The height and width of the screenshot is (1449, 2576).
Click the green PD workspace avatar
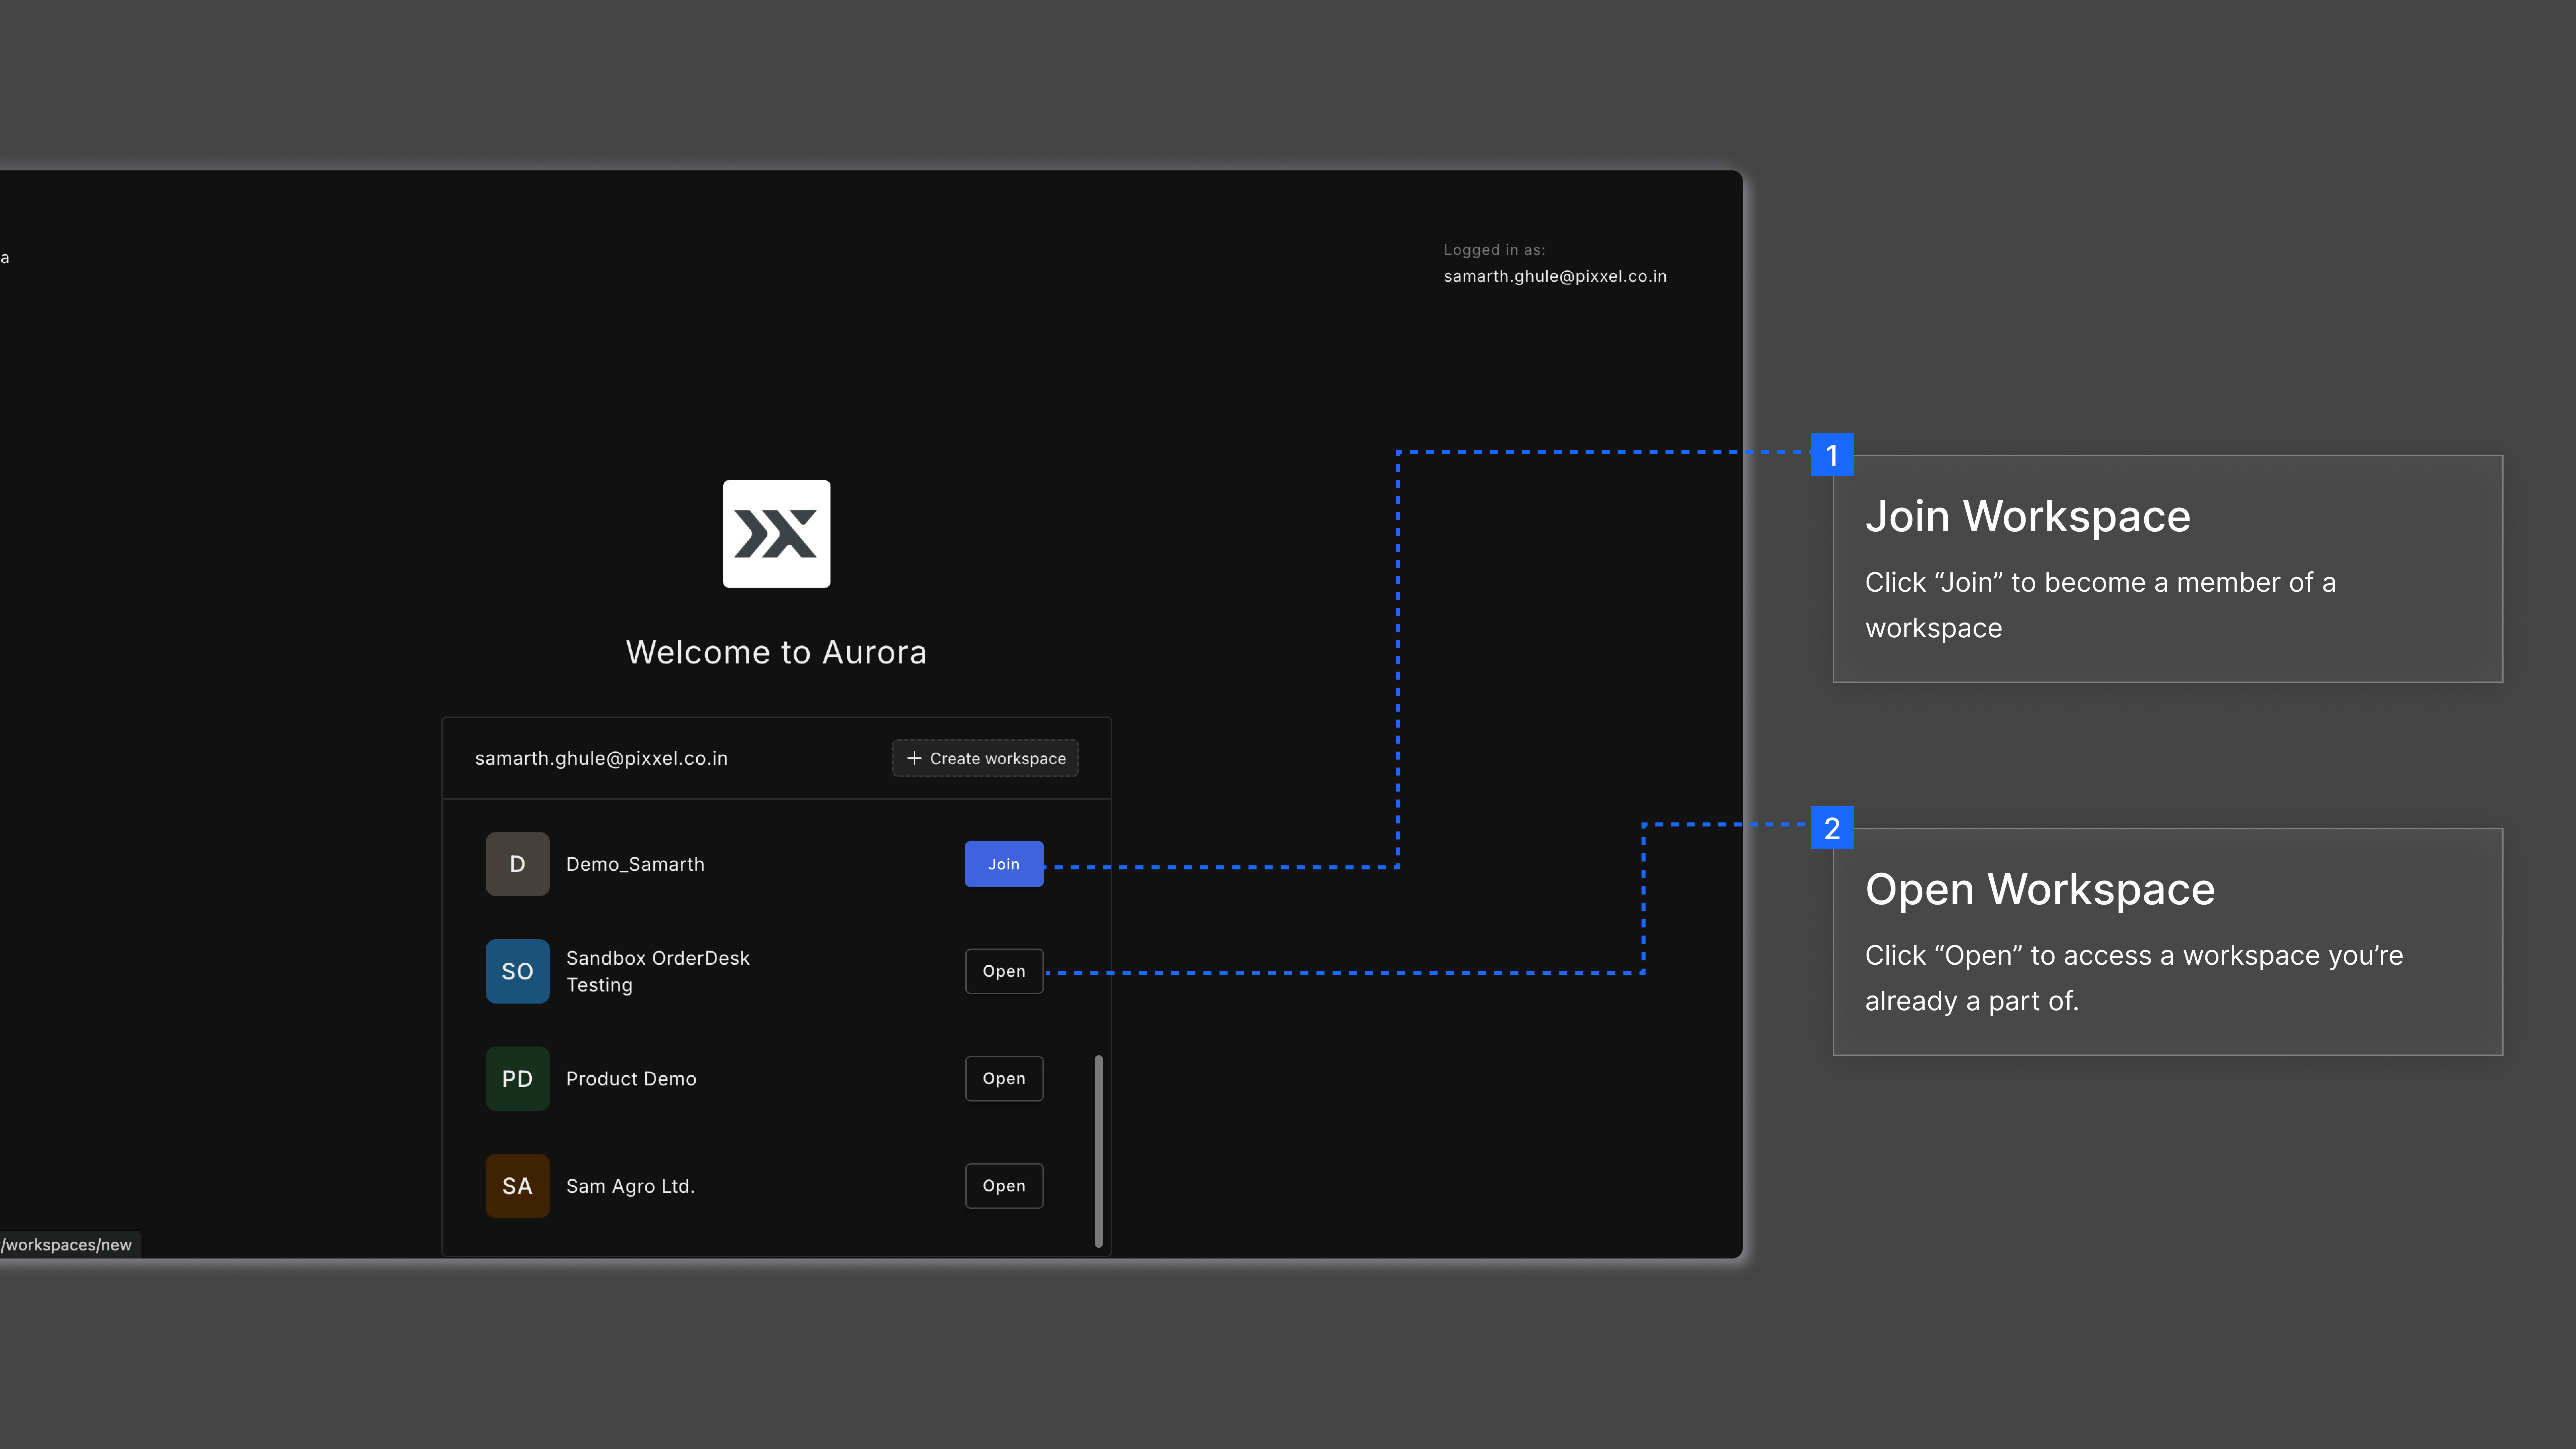(x=517, y=1078)
